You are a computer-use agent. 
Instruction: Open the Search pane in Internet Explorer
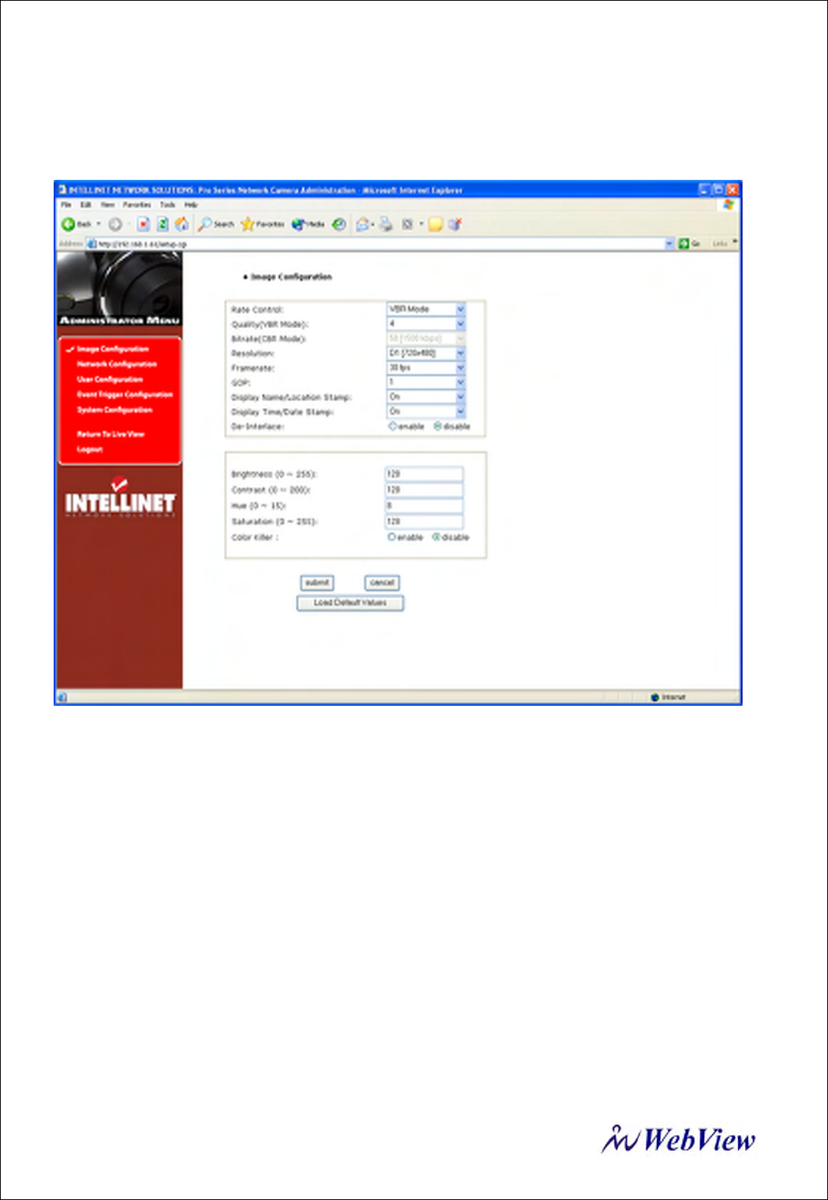pos(216,224)
